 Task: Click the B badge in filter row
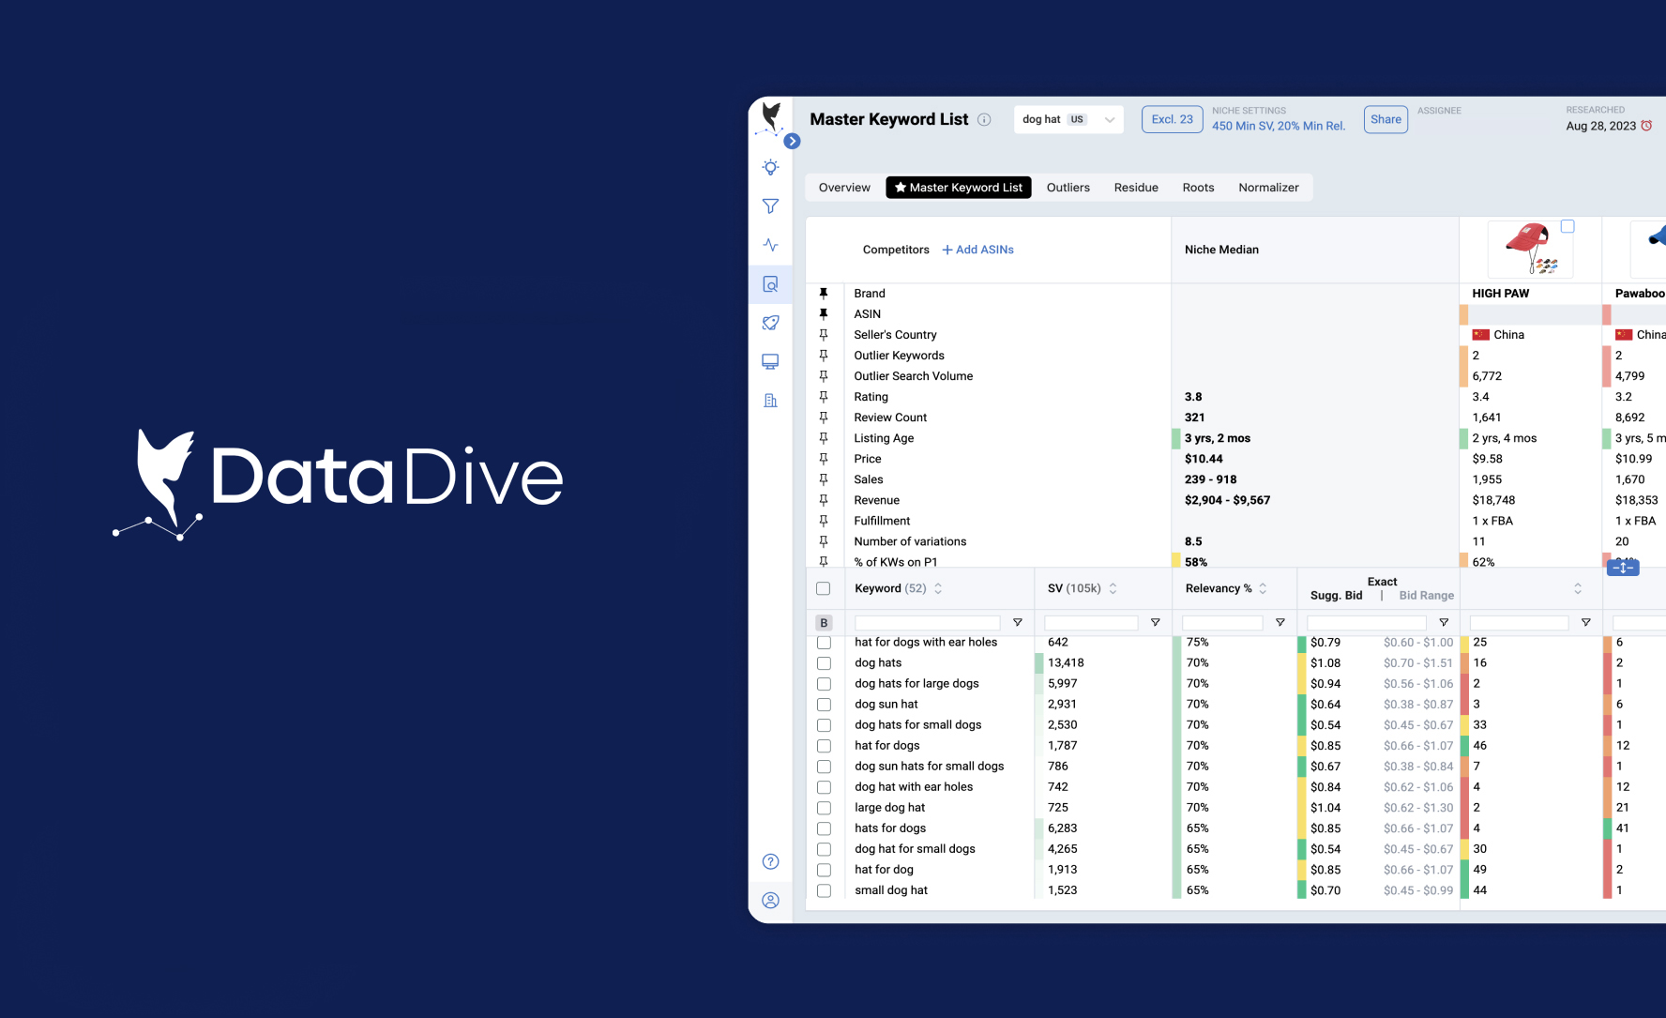[824, 622]
